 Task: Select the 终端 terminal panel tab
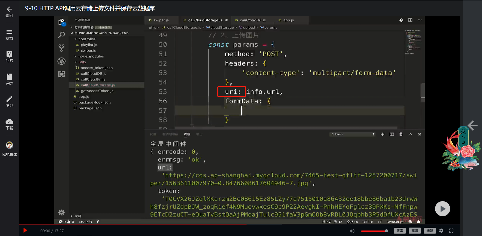coord(187,134)
